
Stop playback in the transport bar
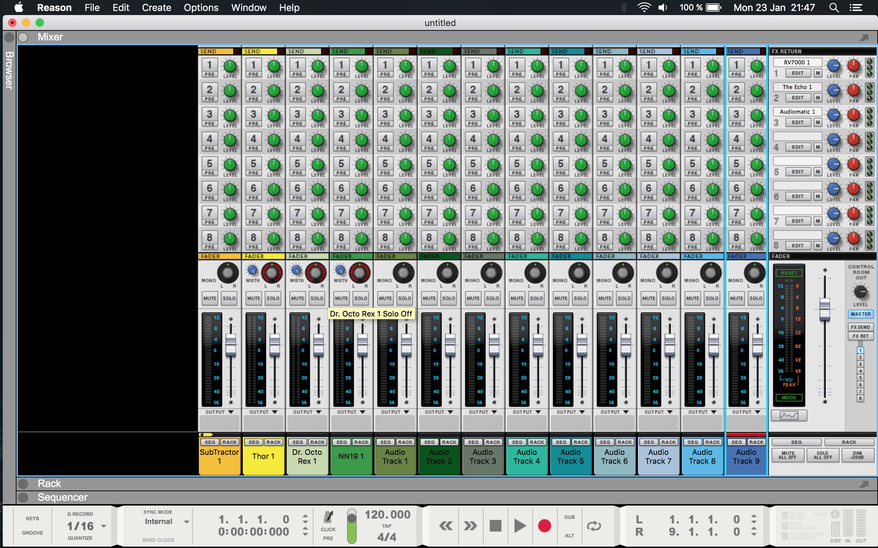point(495,525)
